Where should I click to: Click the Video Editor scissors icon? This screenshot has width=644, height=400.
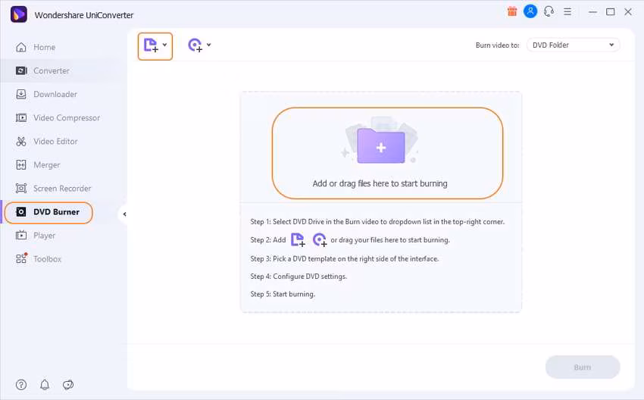pos(21,141)
